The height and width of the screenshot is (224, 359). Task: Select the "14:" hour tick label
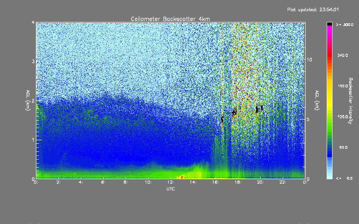click(193, 182)
